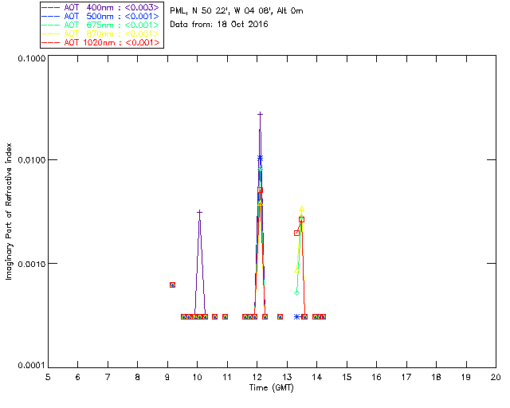Select the blue asterisk marker near the 0.0100 level

tap(260, 159)
